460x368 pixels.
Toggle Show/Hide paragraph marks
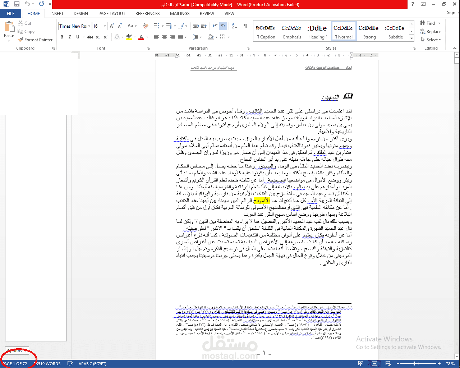245,26
